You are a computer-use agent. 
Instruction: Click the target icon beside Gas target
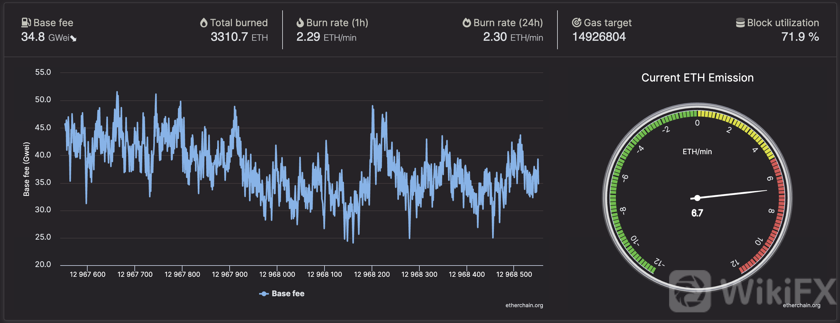577,23
